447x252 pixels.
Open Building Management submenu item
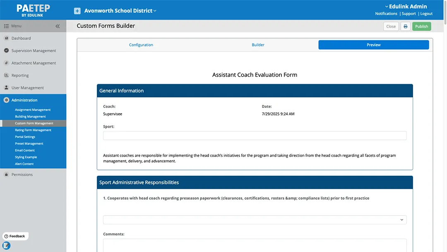tap(30, 116)
